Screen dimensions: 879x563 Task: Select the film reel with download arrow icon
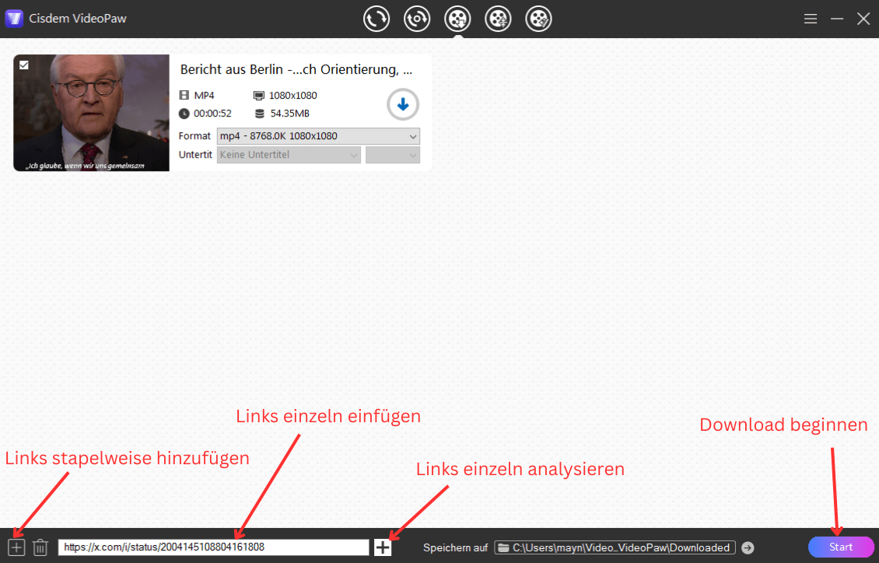[x=457, y=18]
